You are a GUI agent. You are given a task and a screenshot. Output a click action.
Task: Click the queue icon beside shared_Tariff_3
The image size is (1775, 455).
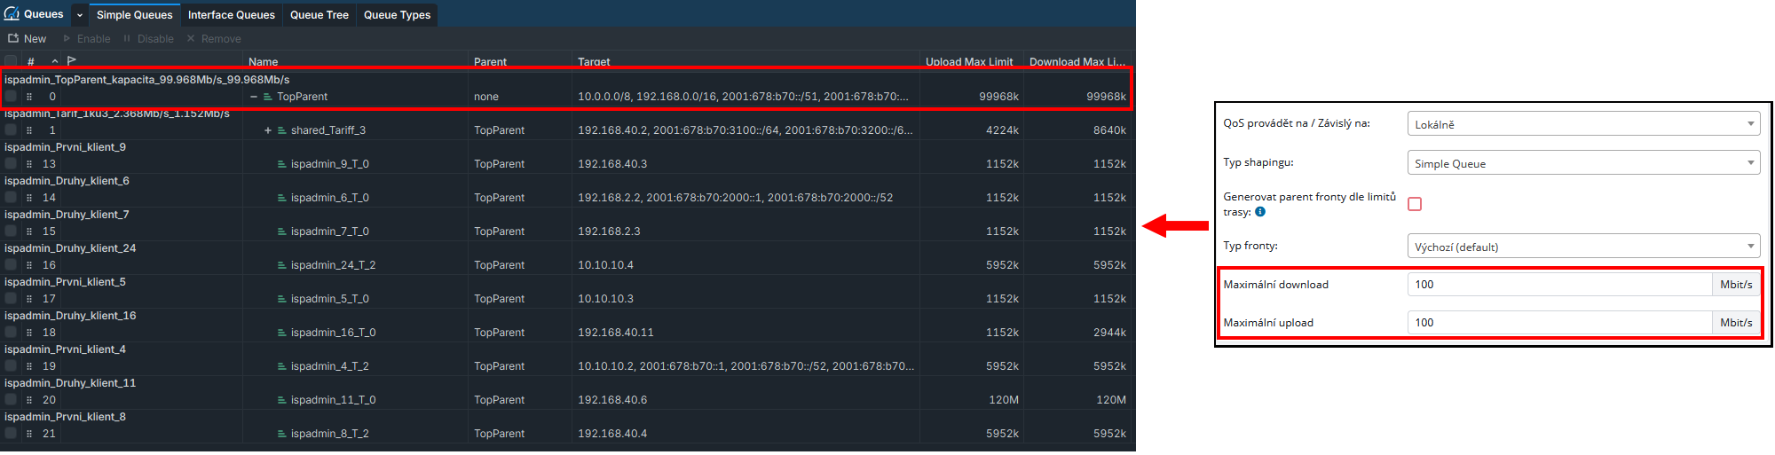tap(282, 130)
